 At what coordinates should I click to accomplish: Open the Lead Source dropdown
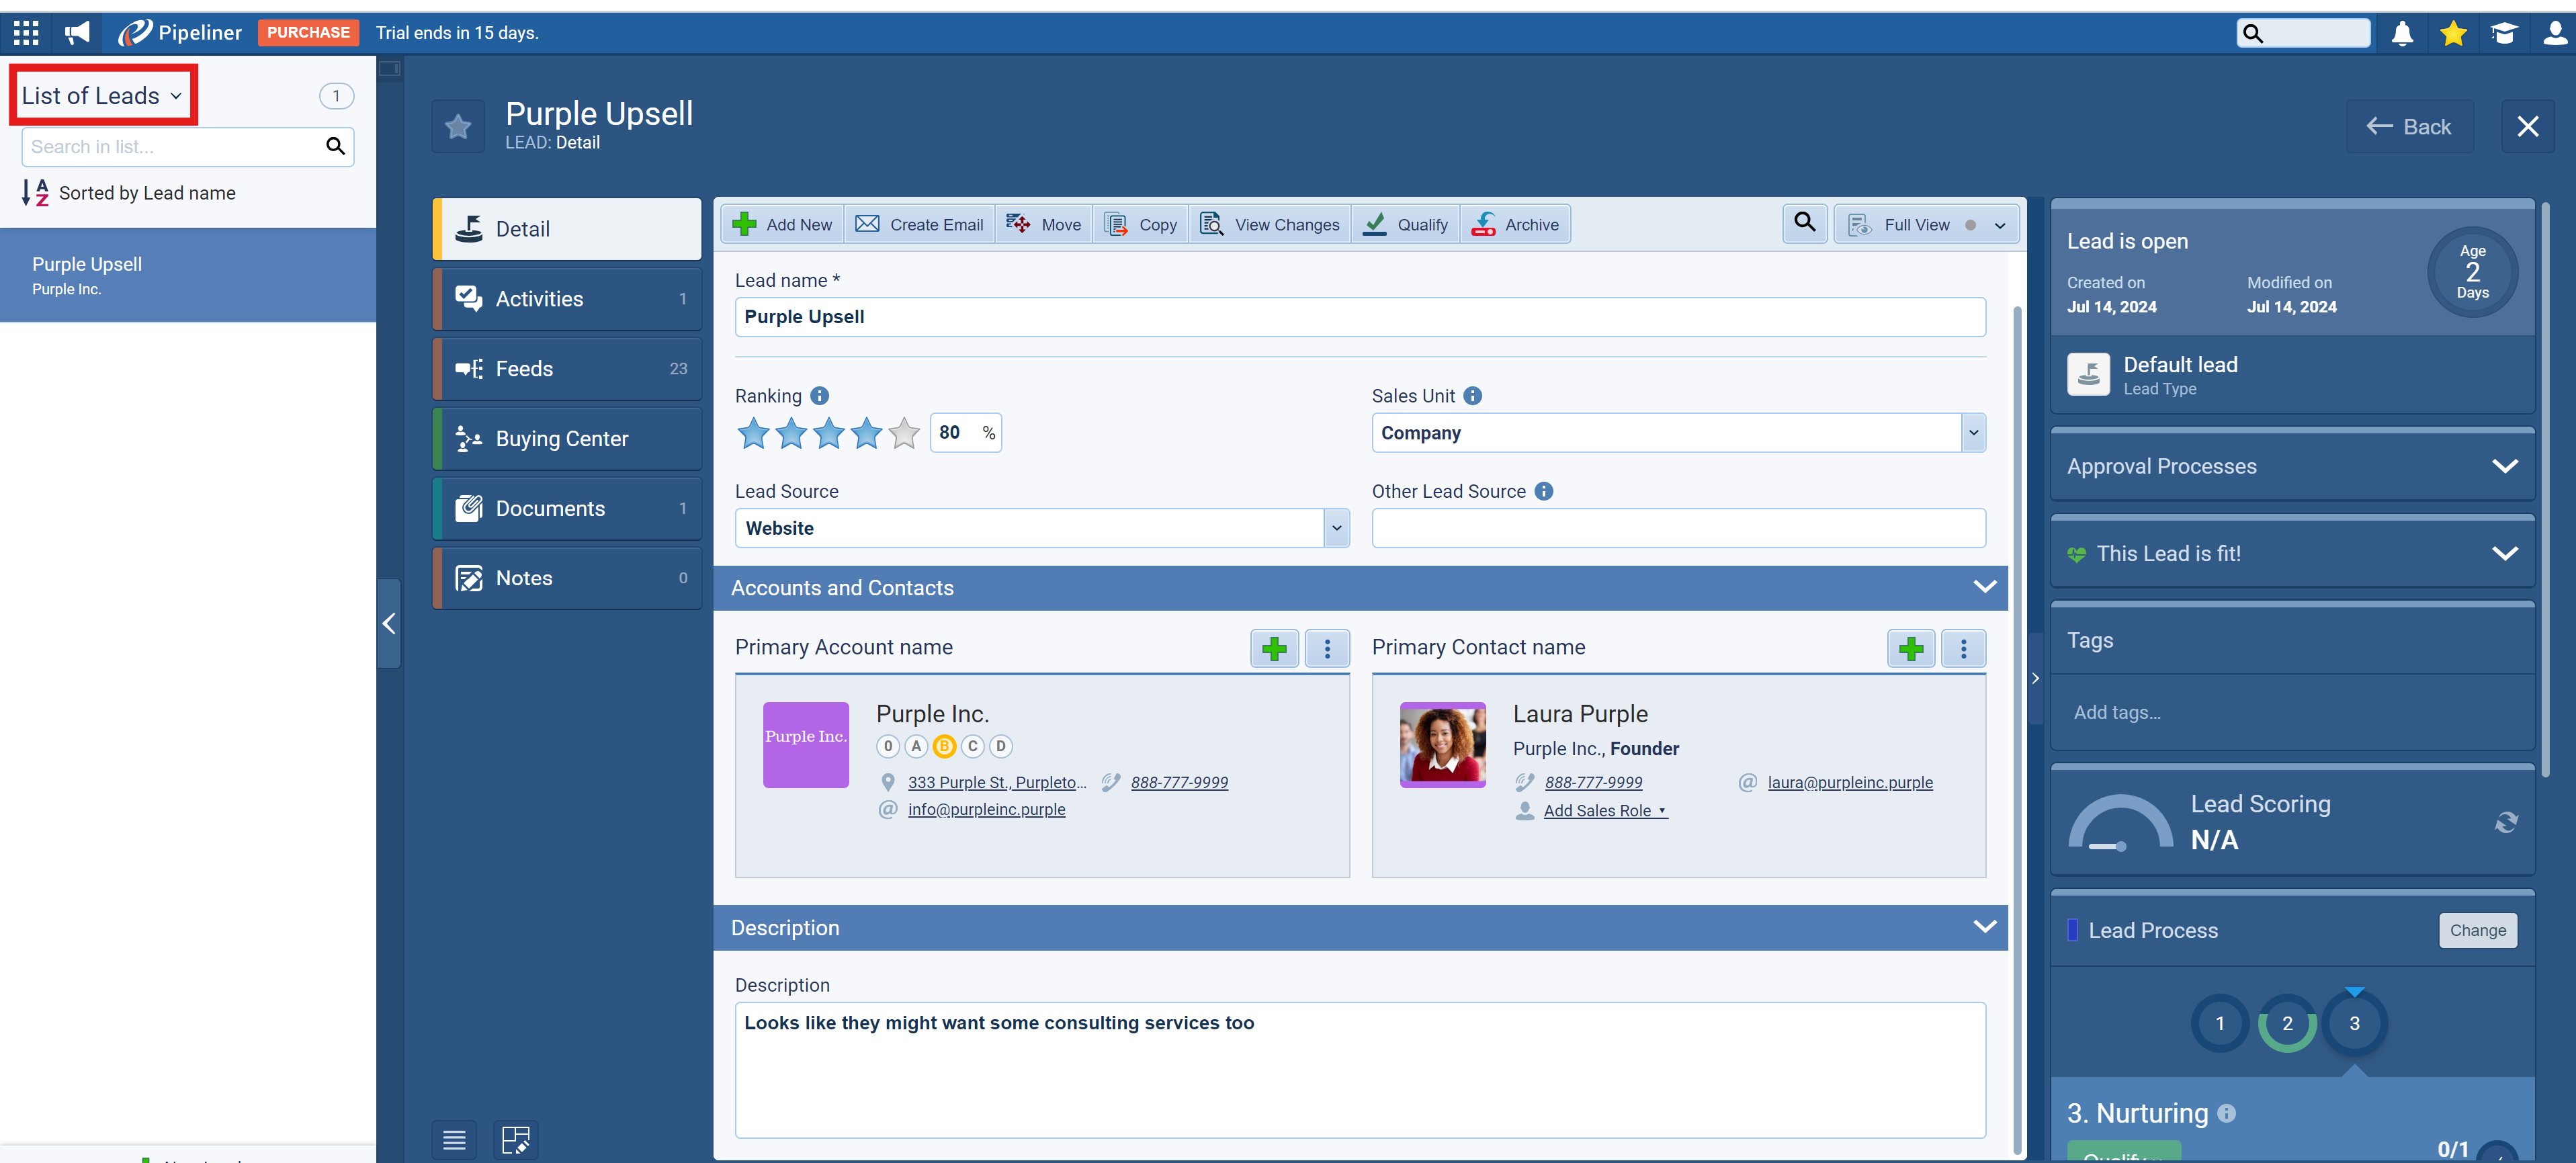[1336, 528]
